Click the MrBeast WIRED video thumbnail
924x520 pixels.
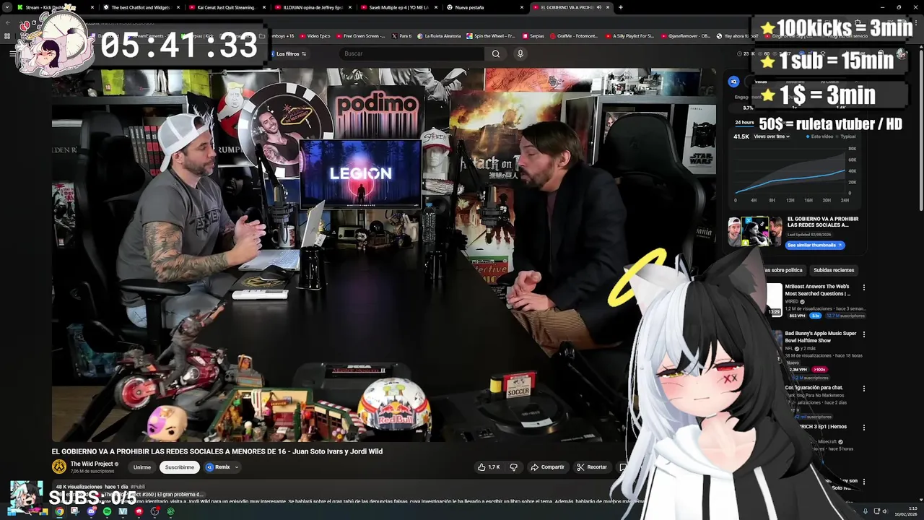click(x=774, y=300)
